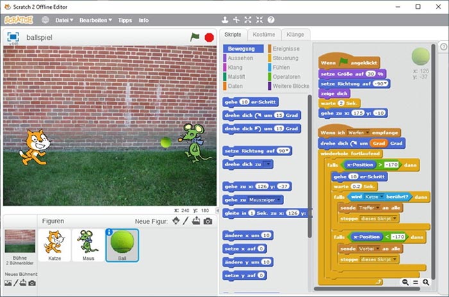The height and width of the screenshot is (297, 449).
Task: Select the Duplicate stamp tool
Action: point(224,20)
